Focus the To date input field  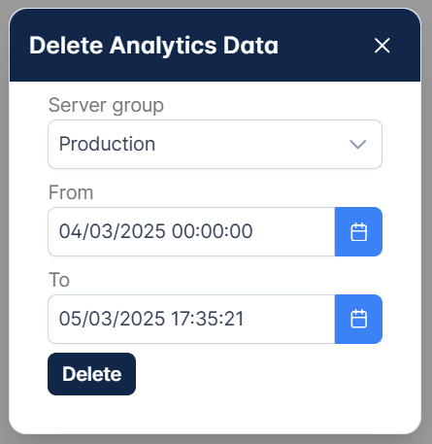coord(191,319)
